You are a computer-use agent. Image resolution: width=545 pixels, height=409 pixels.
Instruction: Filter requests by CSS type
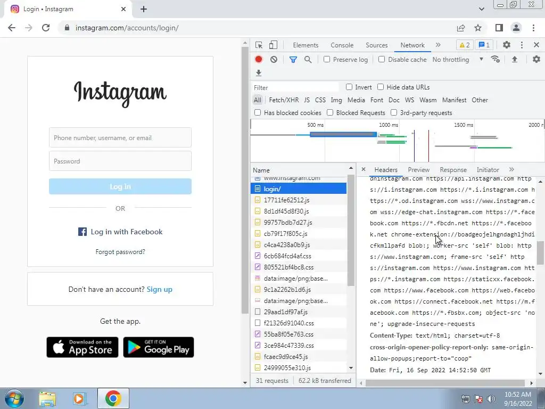click(320, 100)
